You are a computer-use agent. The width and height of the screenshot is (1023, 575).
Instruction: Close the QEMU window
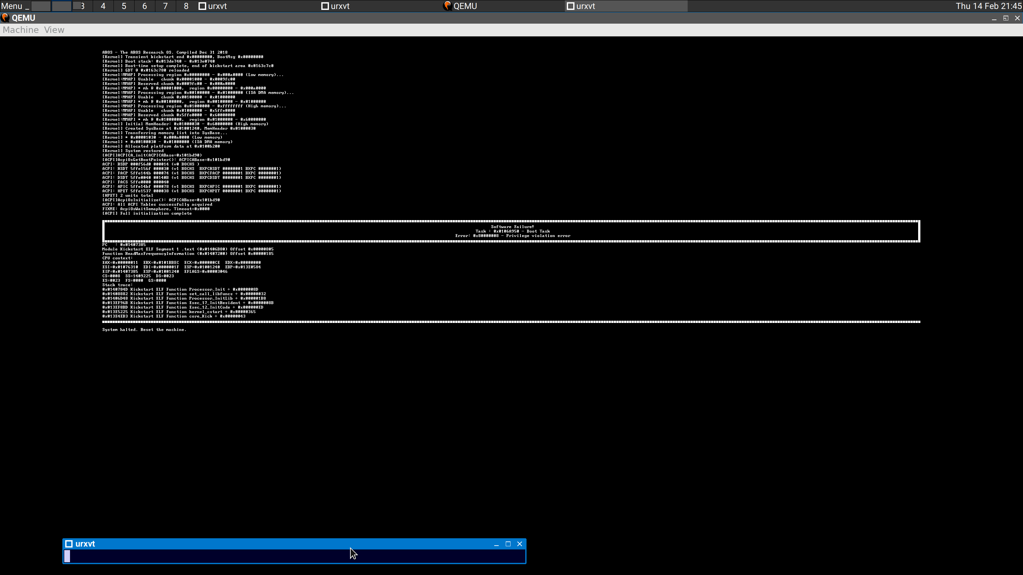pyautogui.click(x=1017, y=18)
